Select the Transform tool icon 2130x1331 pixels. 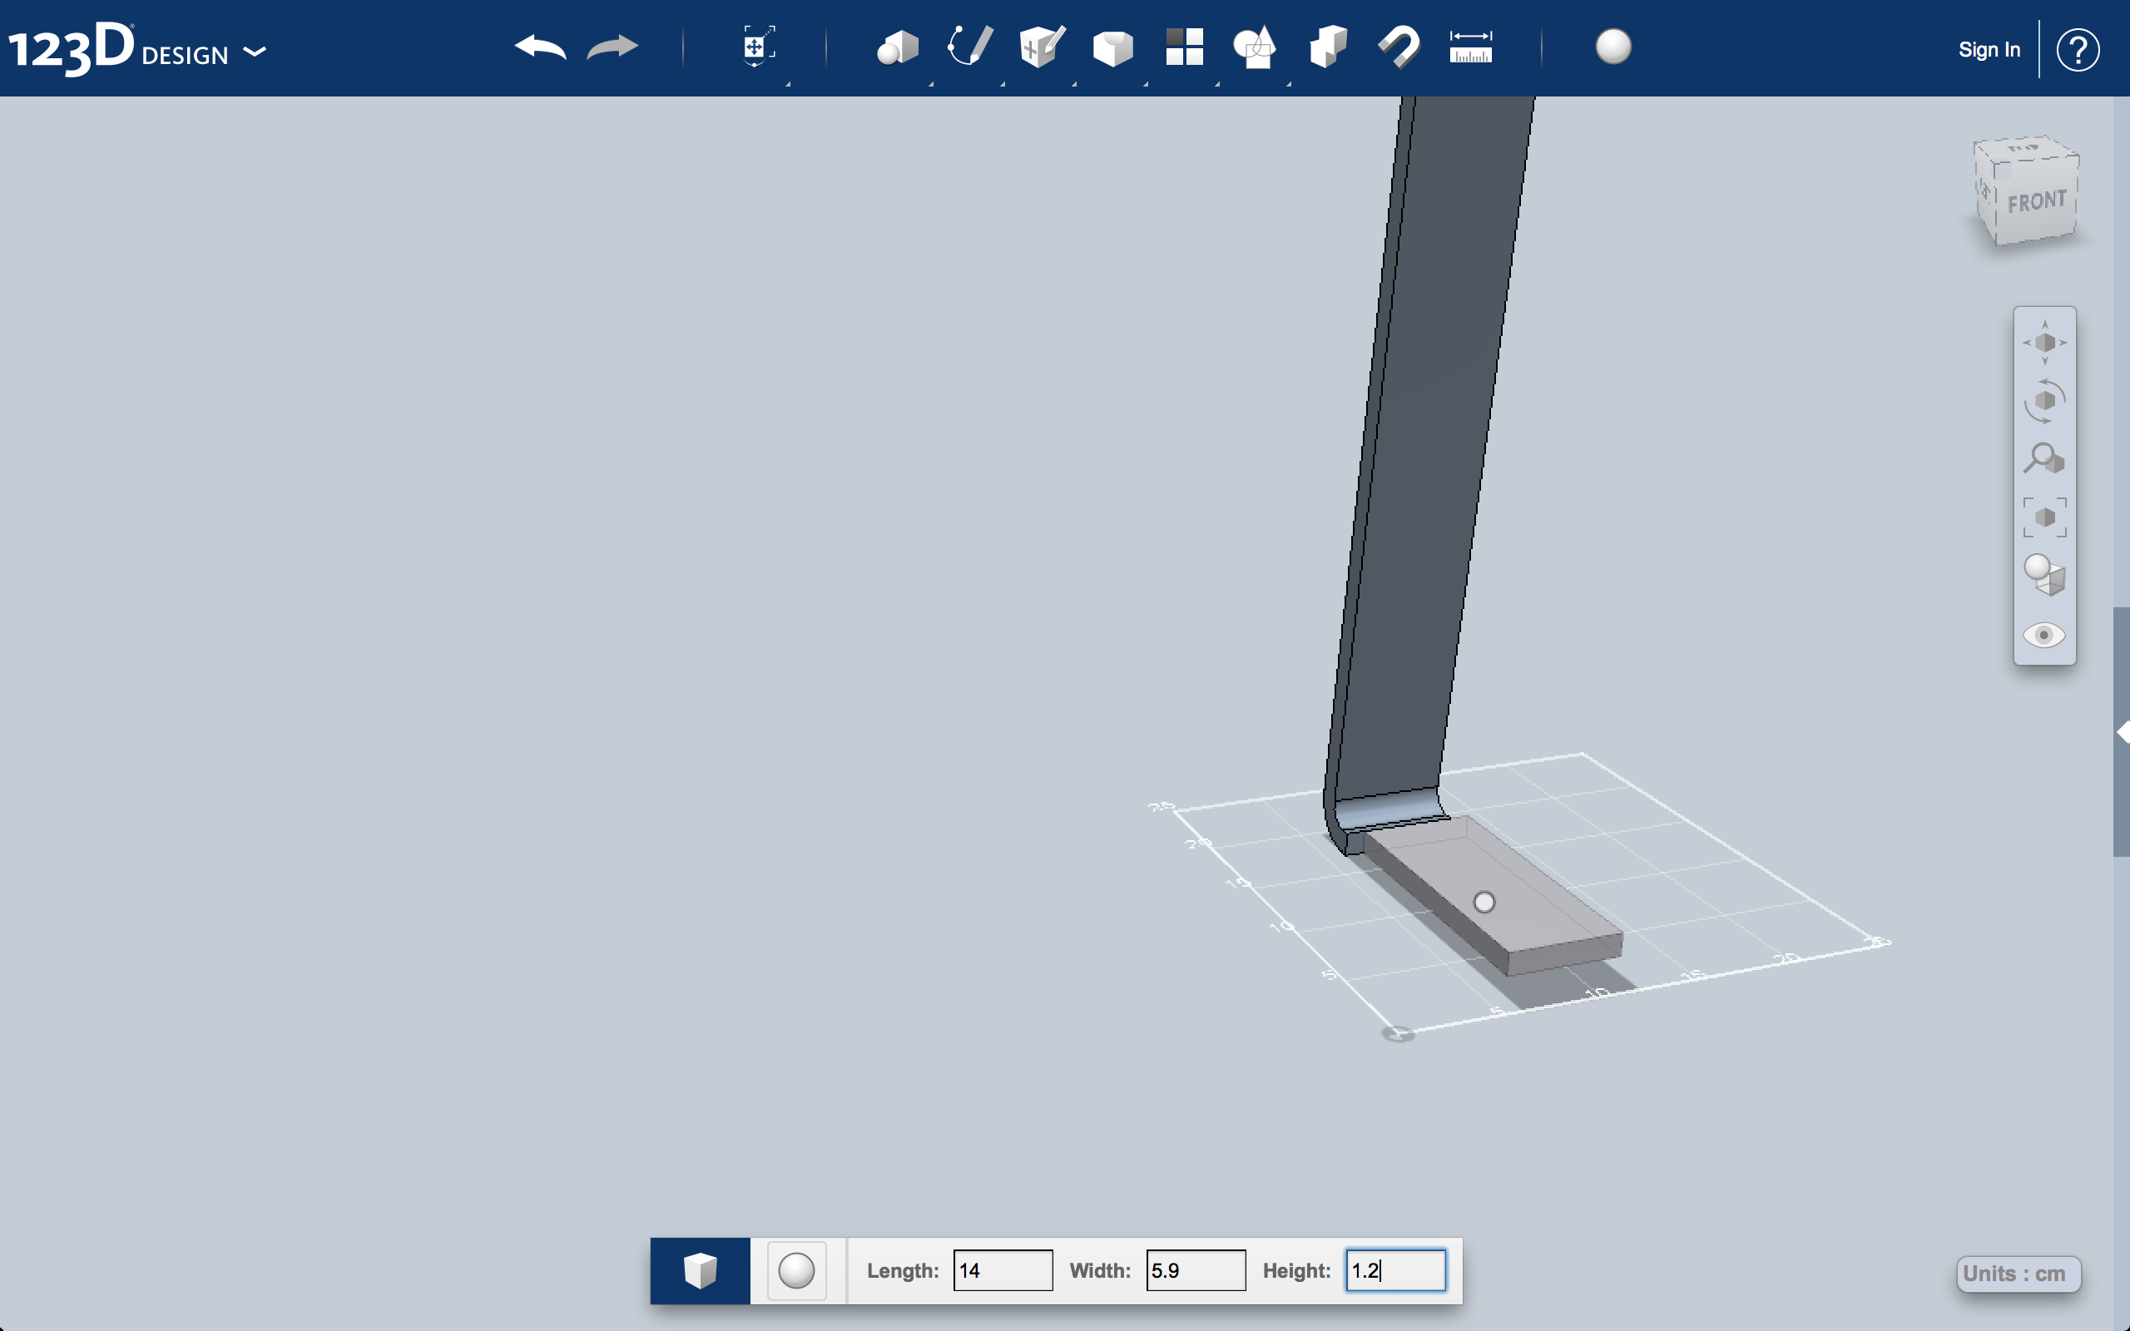click(758, 46)
